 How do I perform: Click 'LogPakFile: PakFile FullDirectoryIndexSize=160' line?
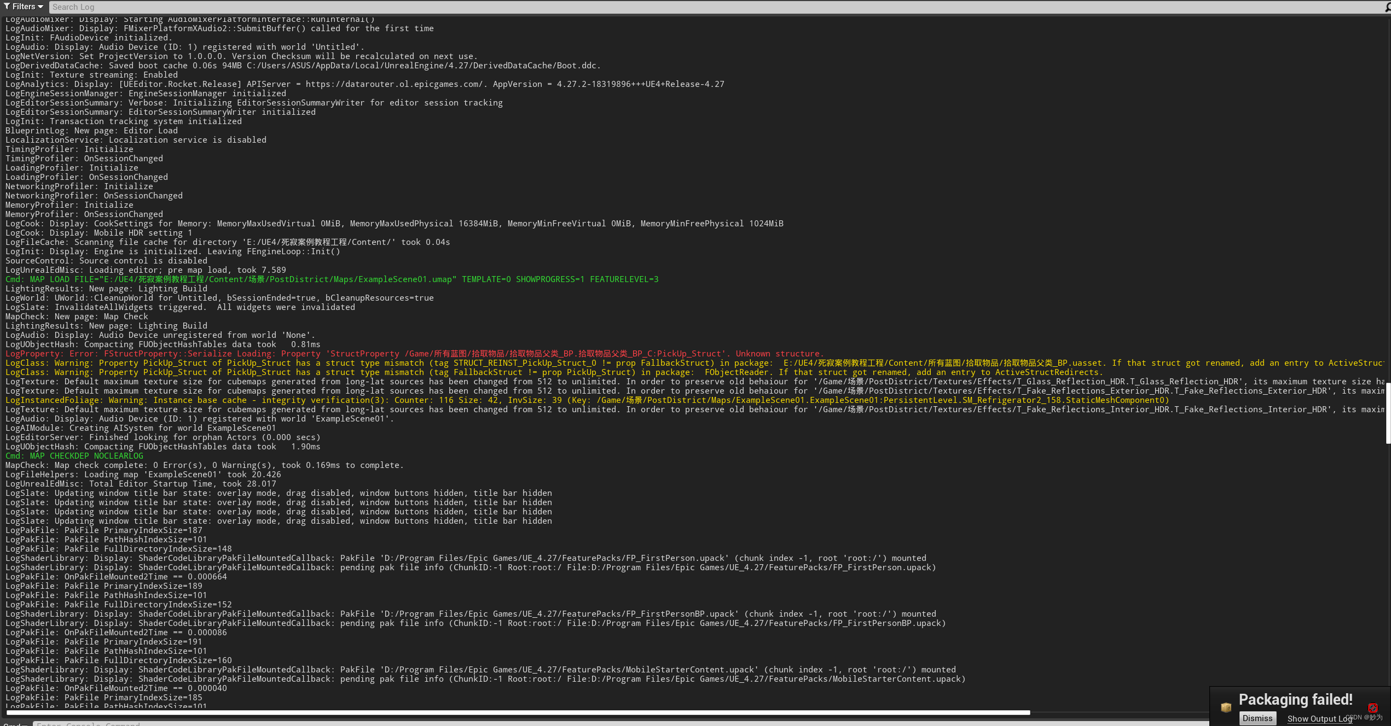119,660
